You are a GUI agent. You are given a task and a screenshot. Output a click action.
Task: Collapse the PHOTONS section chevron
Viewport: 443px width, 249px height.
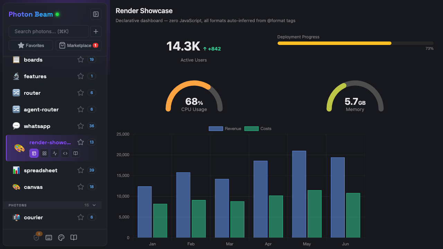click(94, 205)
